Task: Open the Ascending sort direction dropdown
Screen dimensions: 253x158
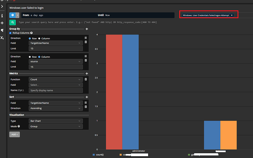Action: (x=56, y=108)
